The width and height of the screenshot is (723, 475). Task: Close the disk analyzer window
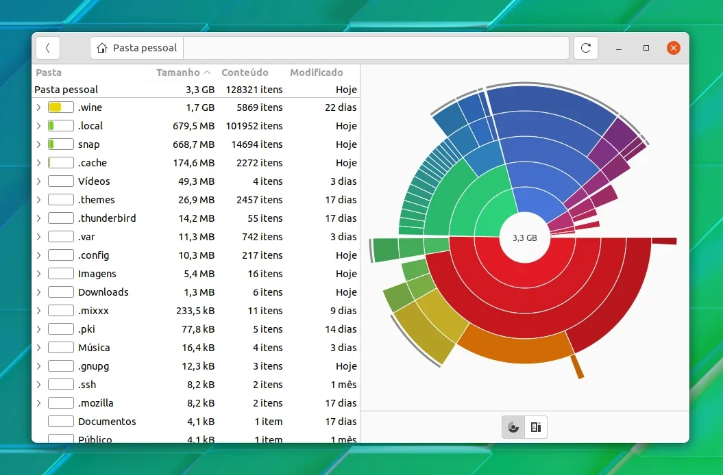coord(673,48)
